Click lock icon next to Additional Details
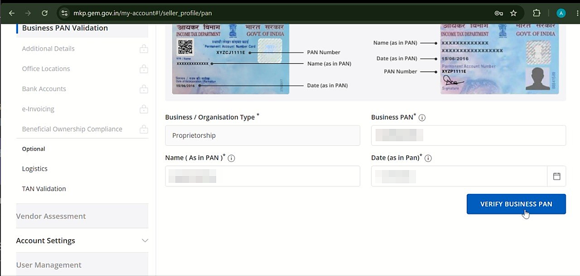The width and height of the screenshot is (580, 276). click(144, 49)
